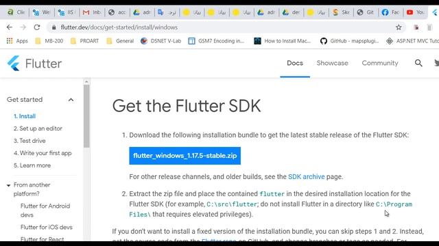
Task: Open the Showcase navigation menu
Action: click(x=332, y=63)
